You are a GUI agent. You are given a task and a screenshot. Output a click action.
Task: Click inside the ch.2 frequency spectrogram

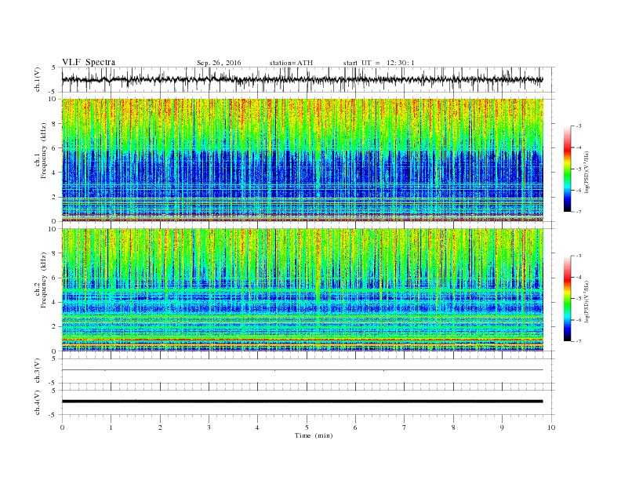tap(302, 289)
